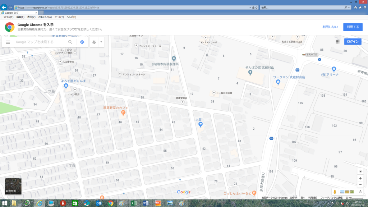
Task: Switch to the 航空写真 satellite thumbnail
Action: pyautogui.click(x=13, y=186)
